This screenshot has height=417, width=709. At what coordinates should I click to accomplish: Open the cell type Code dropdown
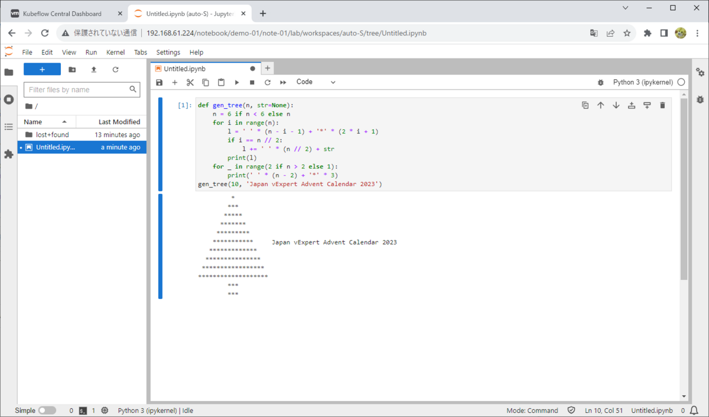[x=316, y=82]
